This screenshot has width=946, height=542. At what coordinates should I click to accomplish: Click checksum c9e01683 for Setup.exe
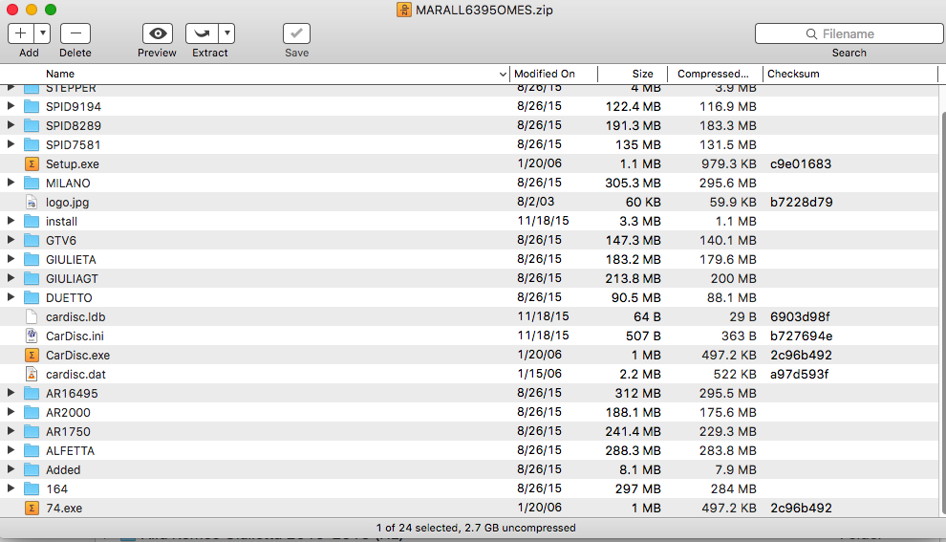click(x=801, y=163)
